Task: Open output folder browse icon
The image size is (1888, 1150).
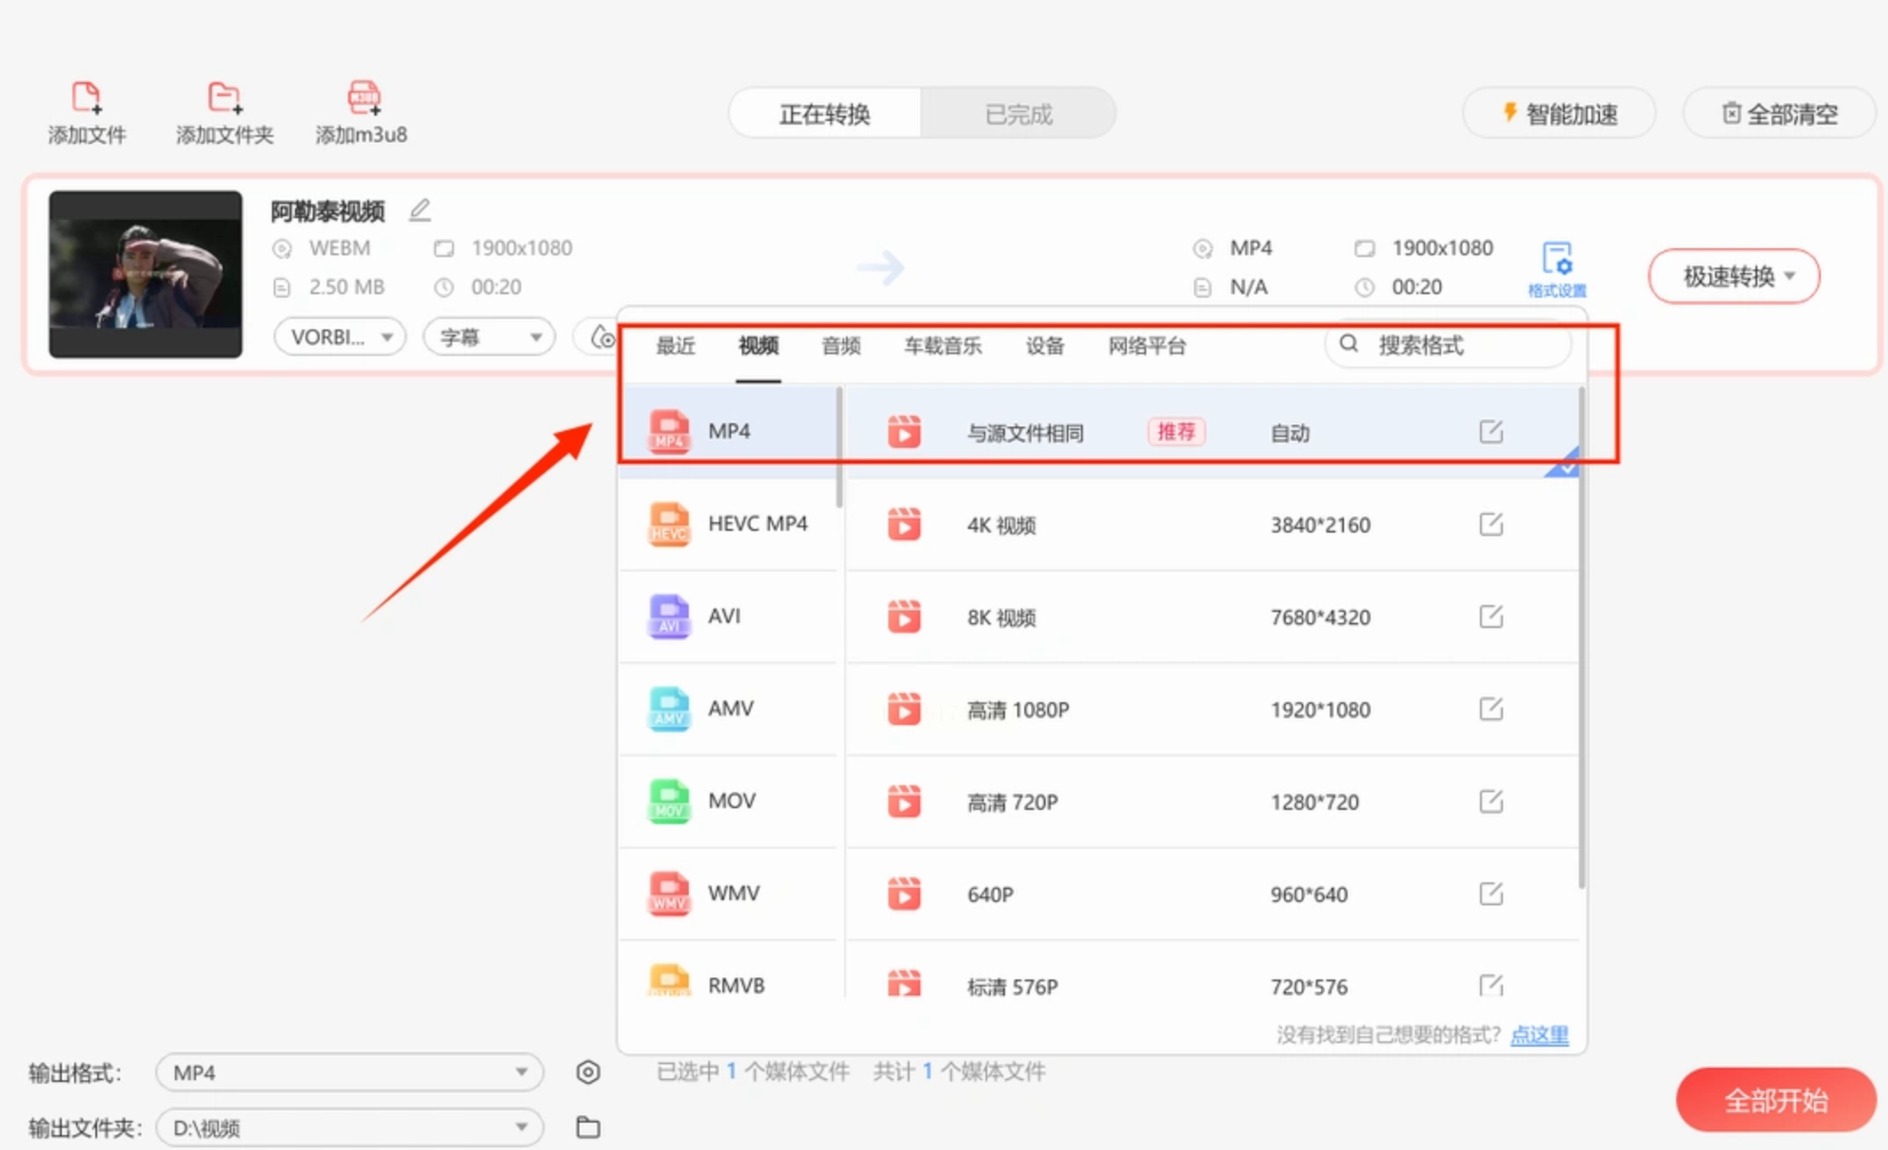Action: (x=588, y=1127)
